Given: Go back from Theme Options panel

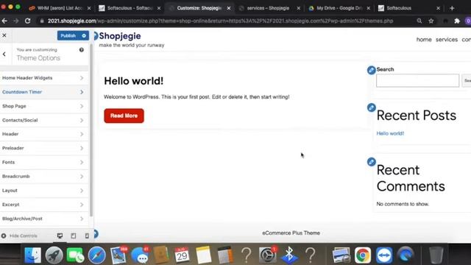Looking at the screenshot, I should 4,54.
